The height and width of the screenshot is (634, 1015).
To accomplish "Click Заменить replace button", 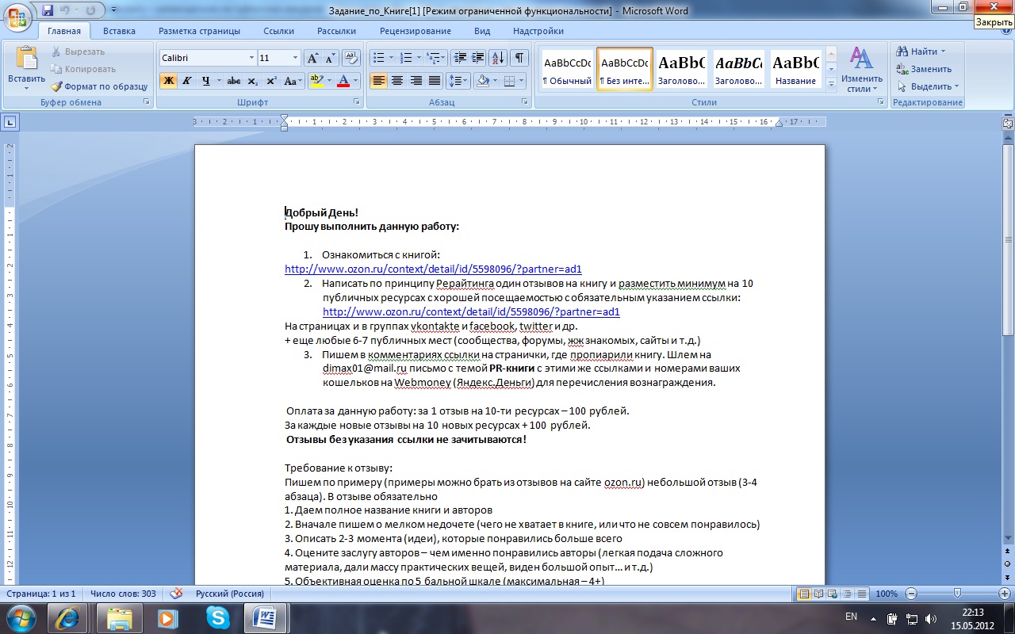I will click(925, 69).
